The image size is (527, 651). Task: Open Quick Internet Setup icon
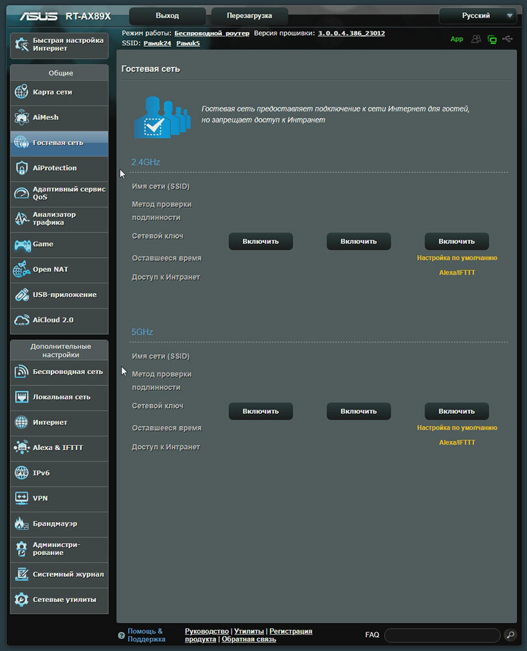[x=21, y=44]
